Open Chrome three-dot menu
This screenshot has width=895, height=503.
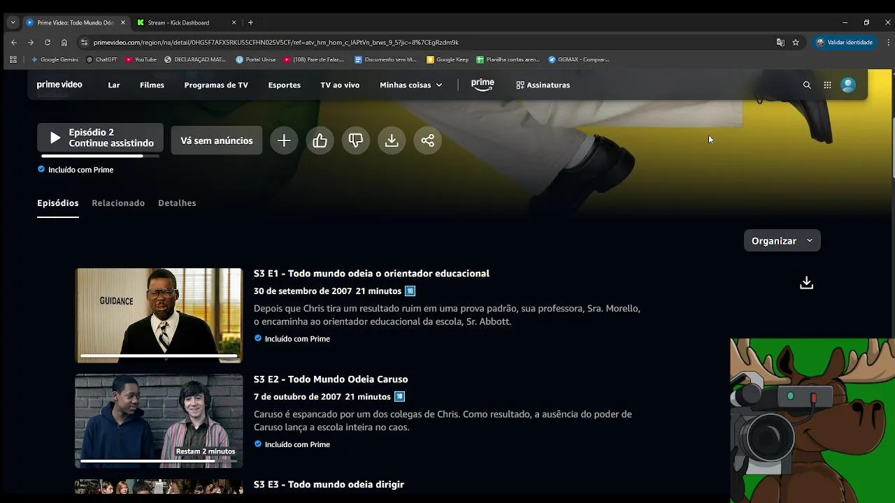coord(888,42)
